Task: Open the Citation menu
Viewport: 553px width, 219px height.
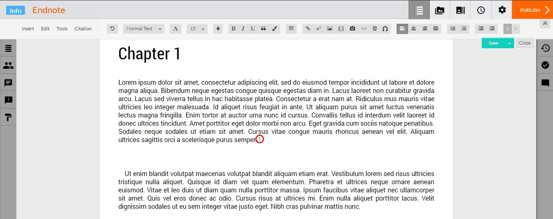Action: pos(83,29)
